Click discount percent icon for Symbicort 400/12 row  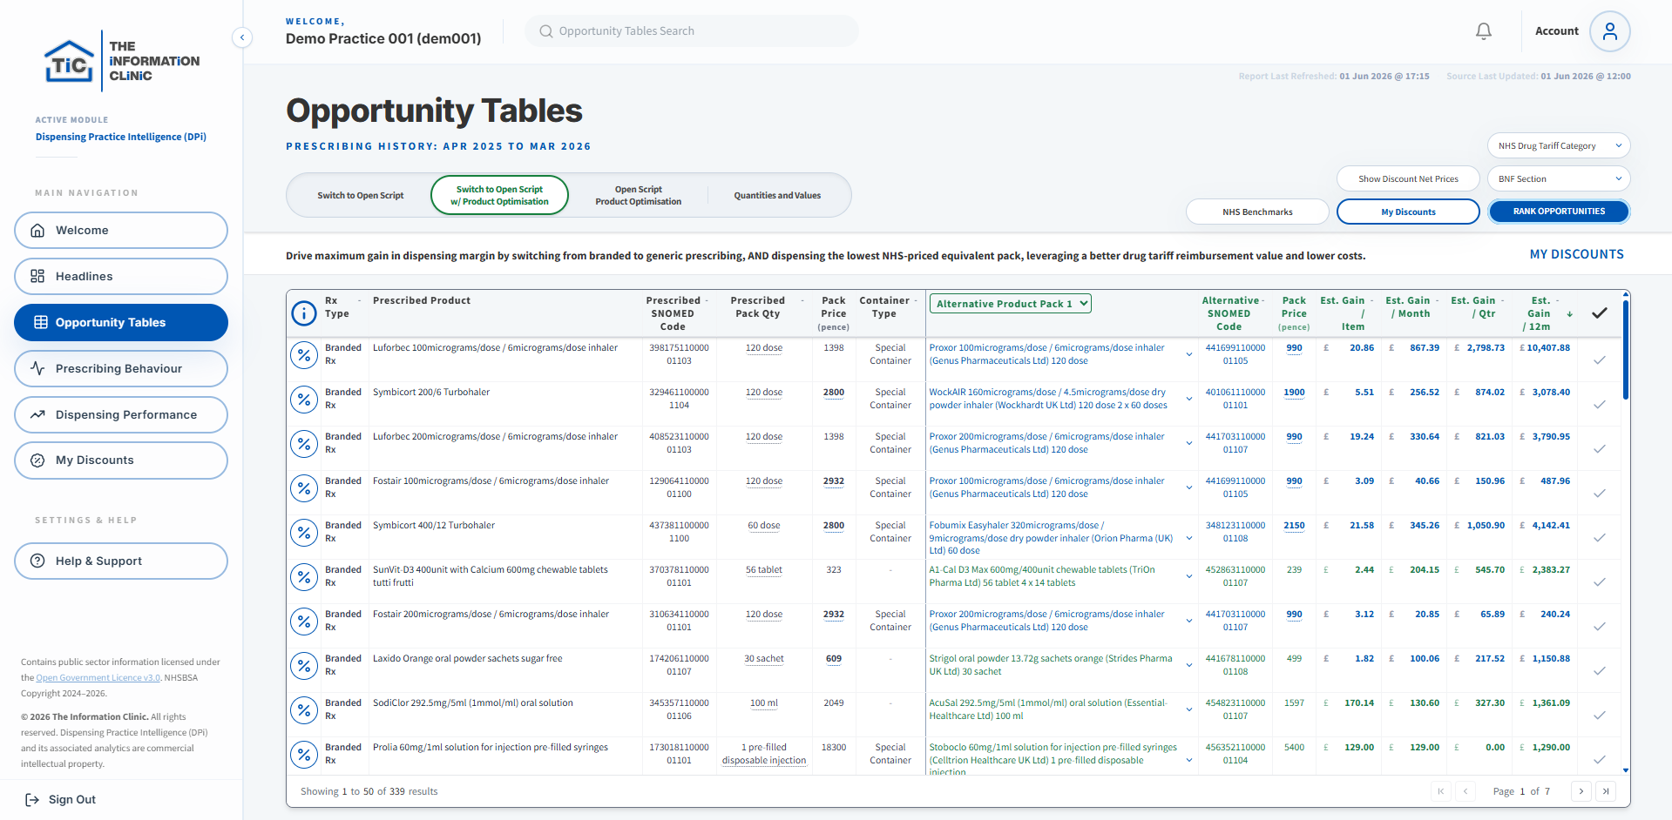[304, 533]
